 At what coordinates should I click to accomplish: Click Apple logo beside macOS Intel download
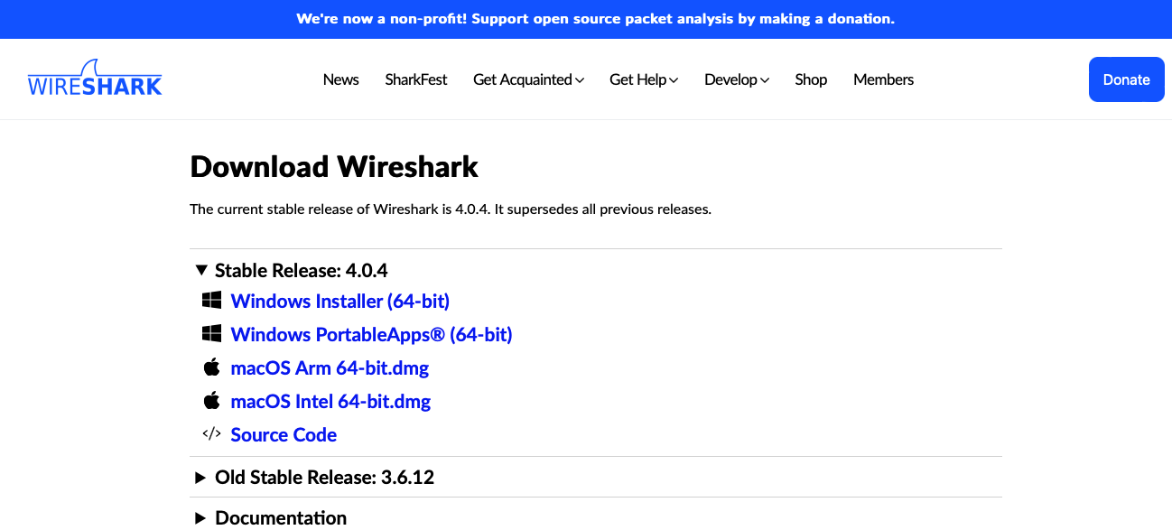pos(211,401)
